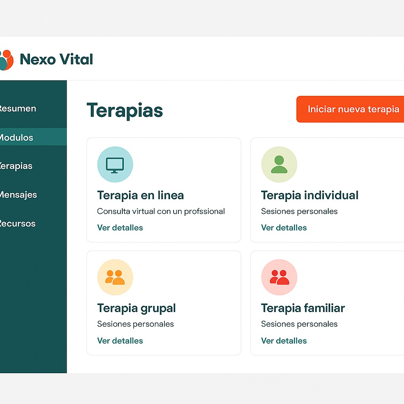Click Ver detalles under Terapia individual
The height and width of the screenshot is (404, 404).
coord(284,228)
